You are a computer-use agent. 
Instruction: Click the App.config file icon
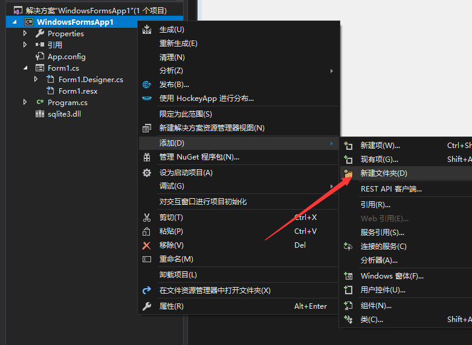pos(40,56)
